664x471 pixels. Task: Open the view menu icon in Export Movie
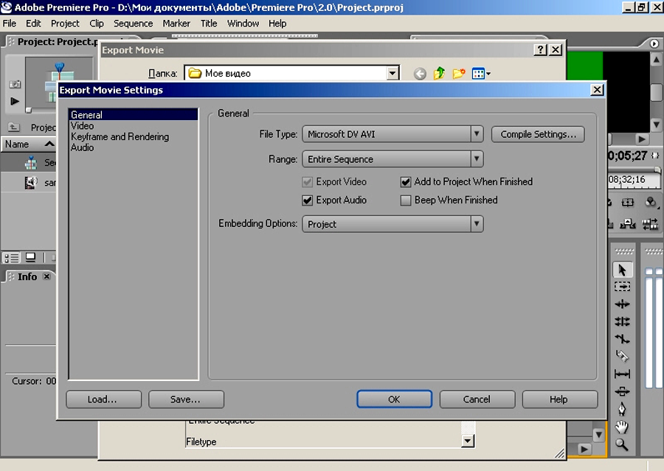481,74
